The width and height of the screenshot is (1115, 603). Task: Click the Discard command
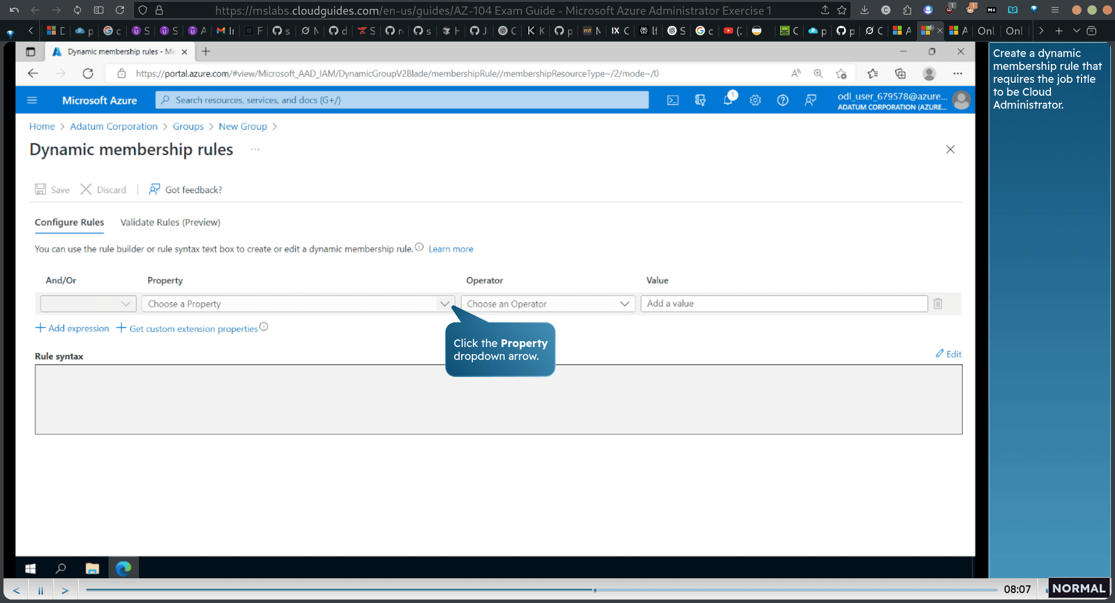(103, 190)
